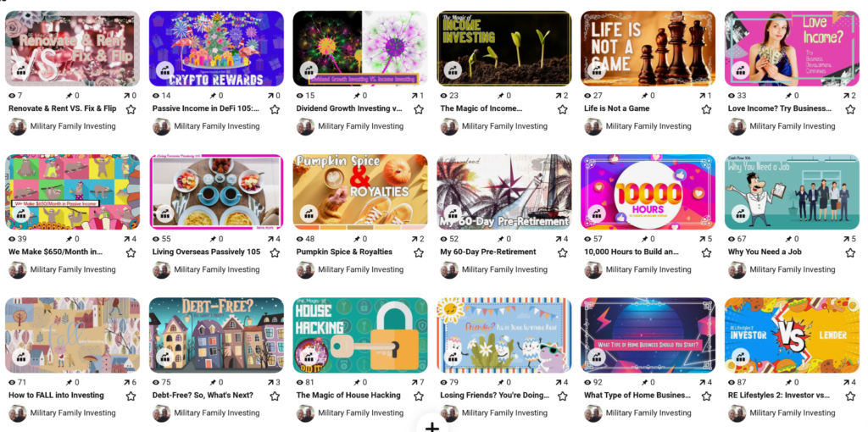Click the plus icon at bottom center

click(431, 426)
